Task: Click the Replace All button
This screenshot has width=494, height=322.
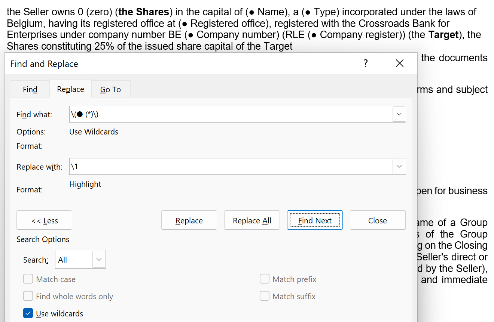Action: pyautogui.click(x=252, y=220)
